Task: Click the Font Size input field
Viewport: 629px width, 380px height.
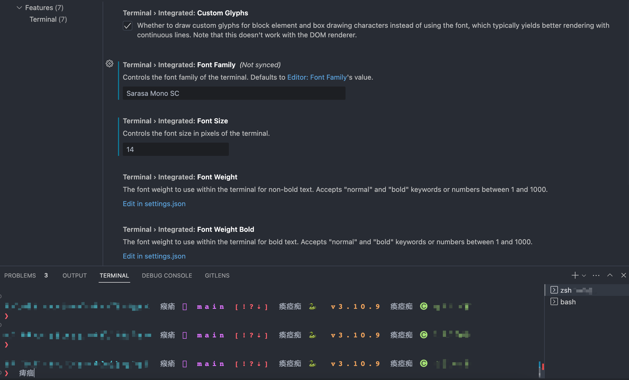Action: [175, 149]
